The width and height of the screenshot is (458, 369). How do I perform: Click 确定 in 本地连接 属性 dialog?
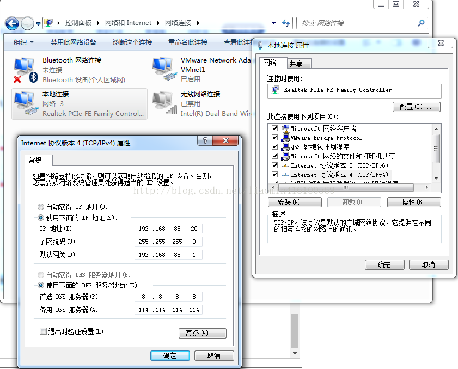(384, 265)
